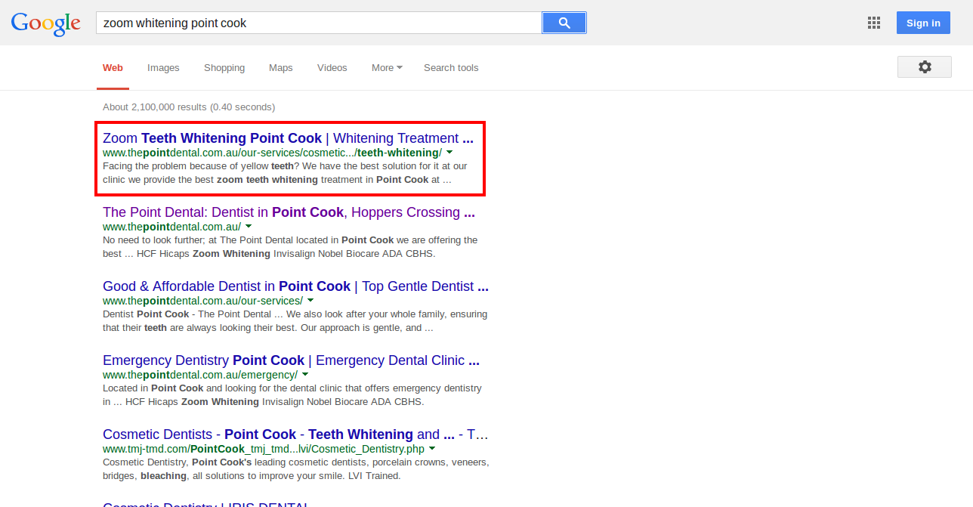
Task: Click the blue magnifier search button
Action: point(564,23)
